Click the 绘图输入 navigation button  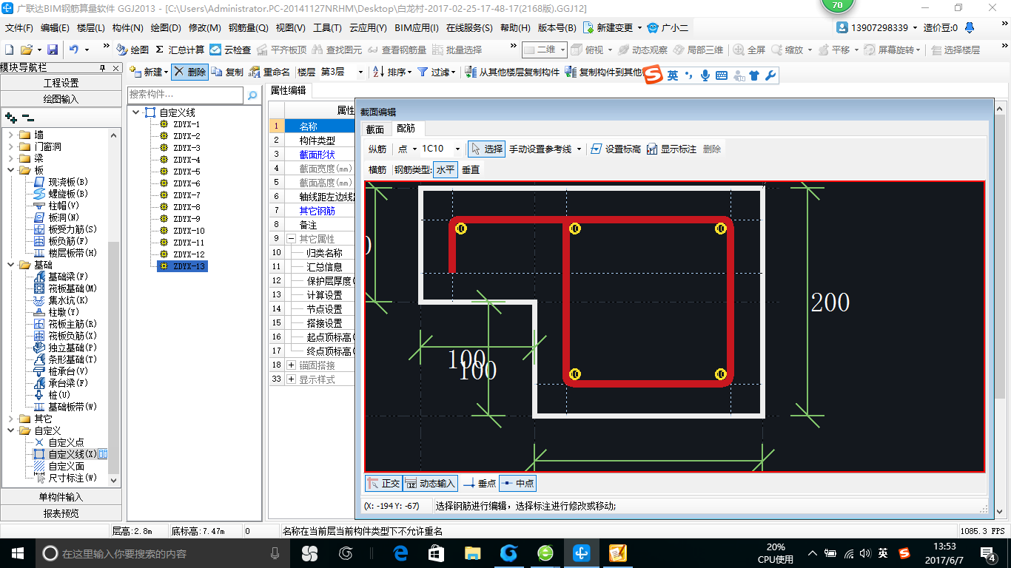pyautogui.click(x=61, y=99)
